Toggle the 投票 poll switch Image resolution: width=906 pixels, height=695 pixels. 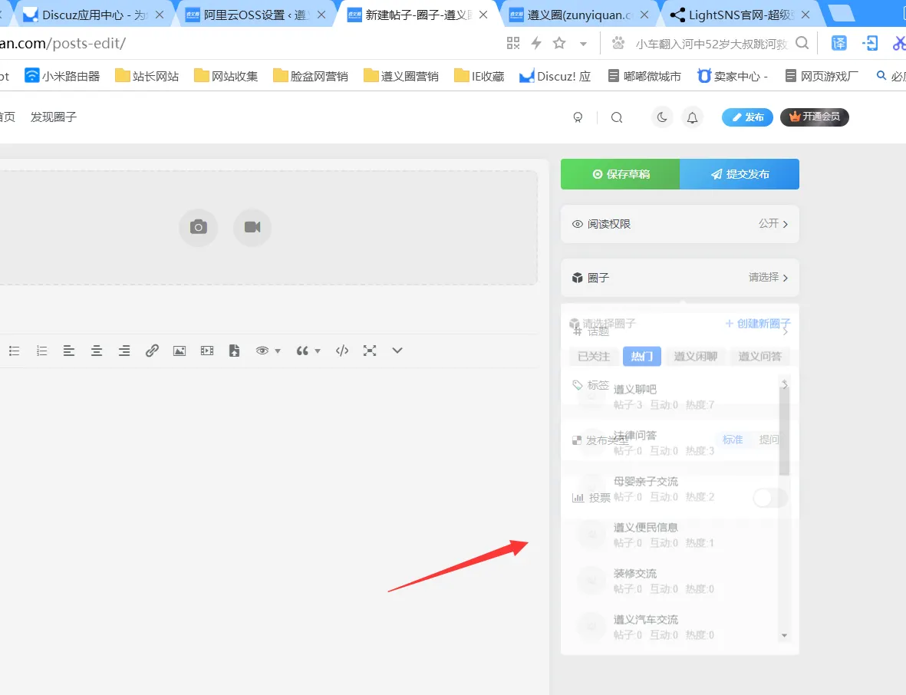770,497
